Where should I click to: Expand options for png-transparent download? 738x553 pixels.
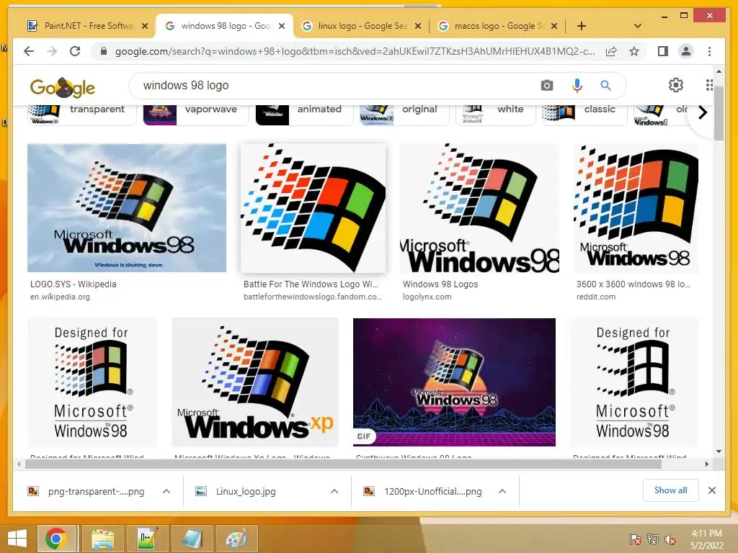166,491
